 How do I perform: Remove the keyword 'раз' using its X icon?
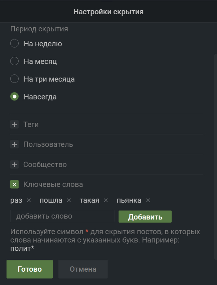[29, 201]
